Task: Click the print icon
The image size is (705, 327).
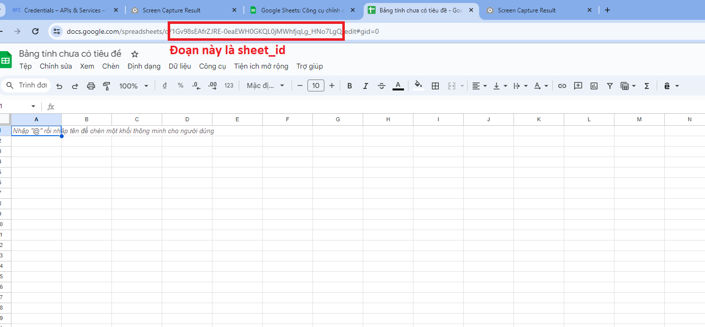Action: (91, 86)
